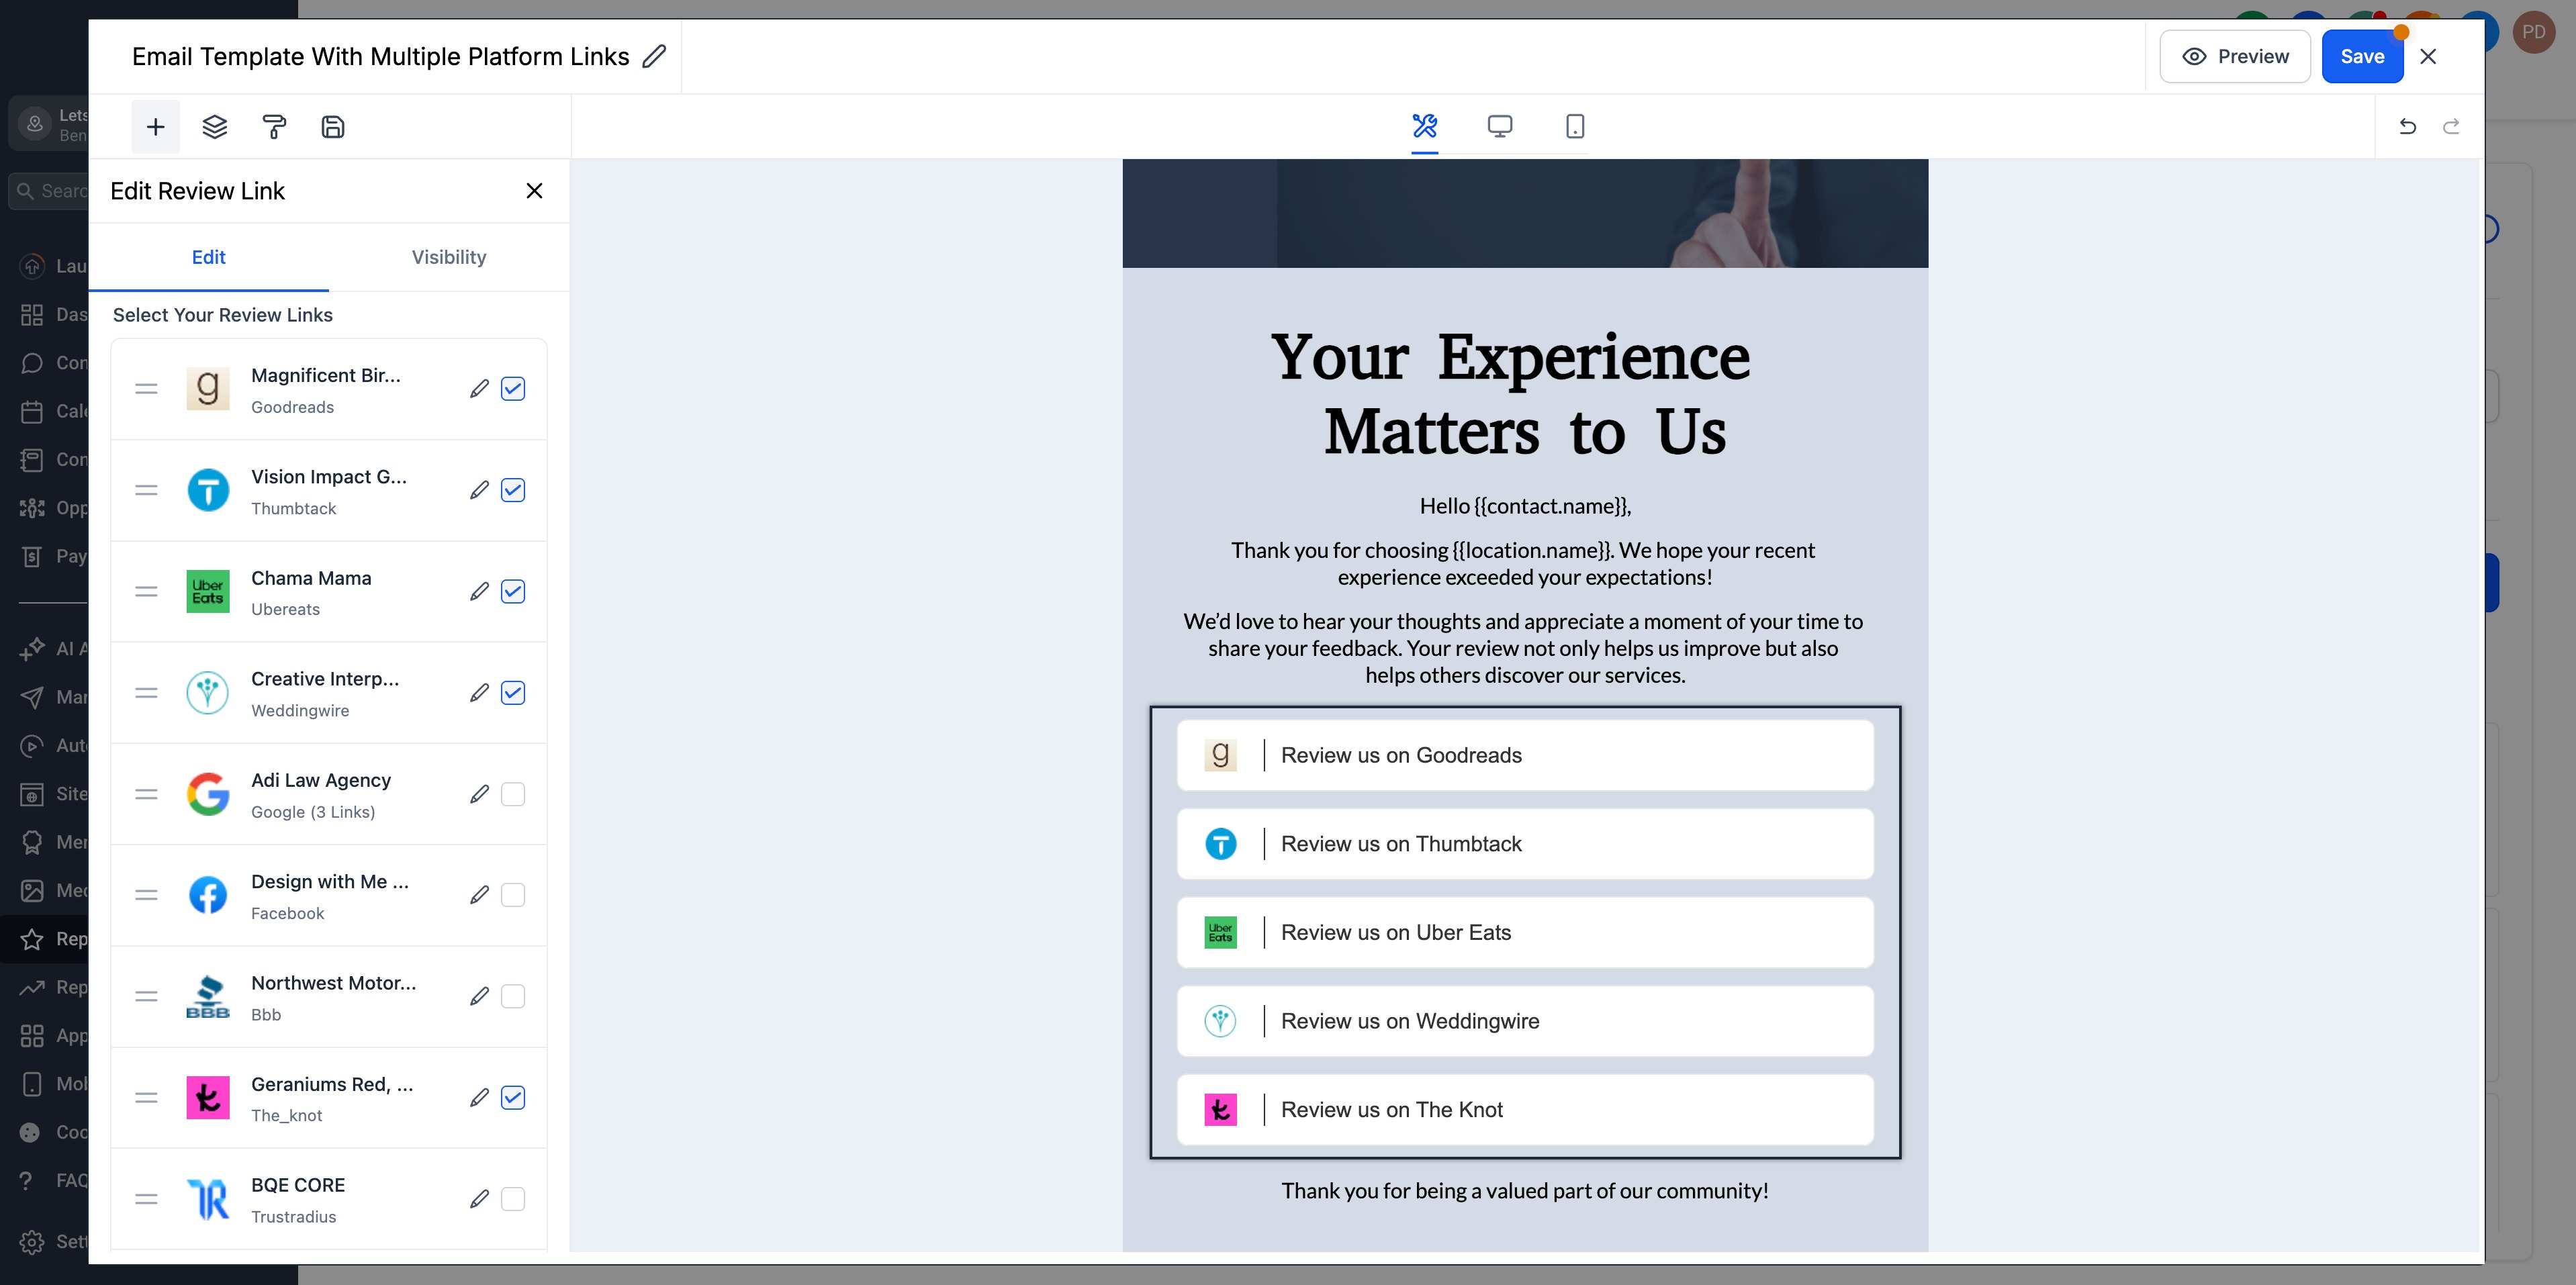The image size is (2576, 1285).
Task: Uncheck the Magnificent Bir... Goodreads checkbox
Action: (x=513, y=389)
